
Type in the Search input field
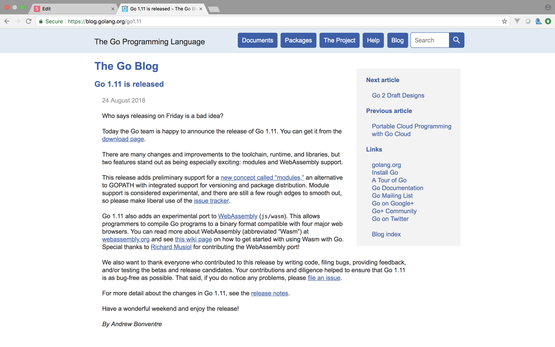(430, 40)
